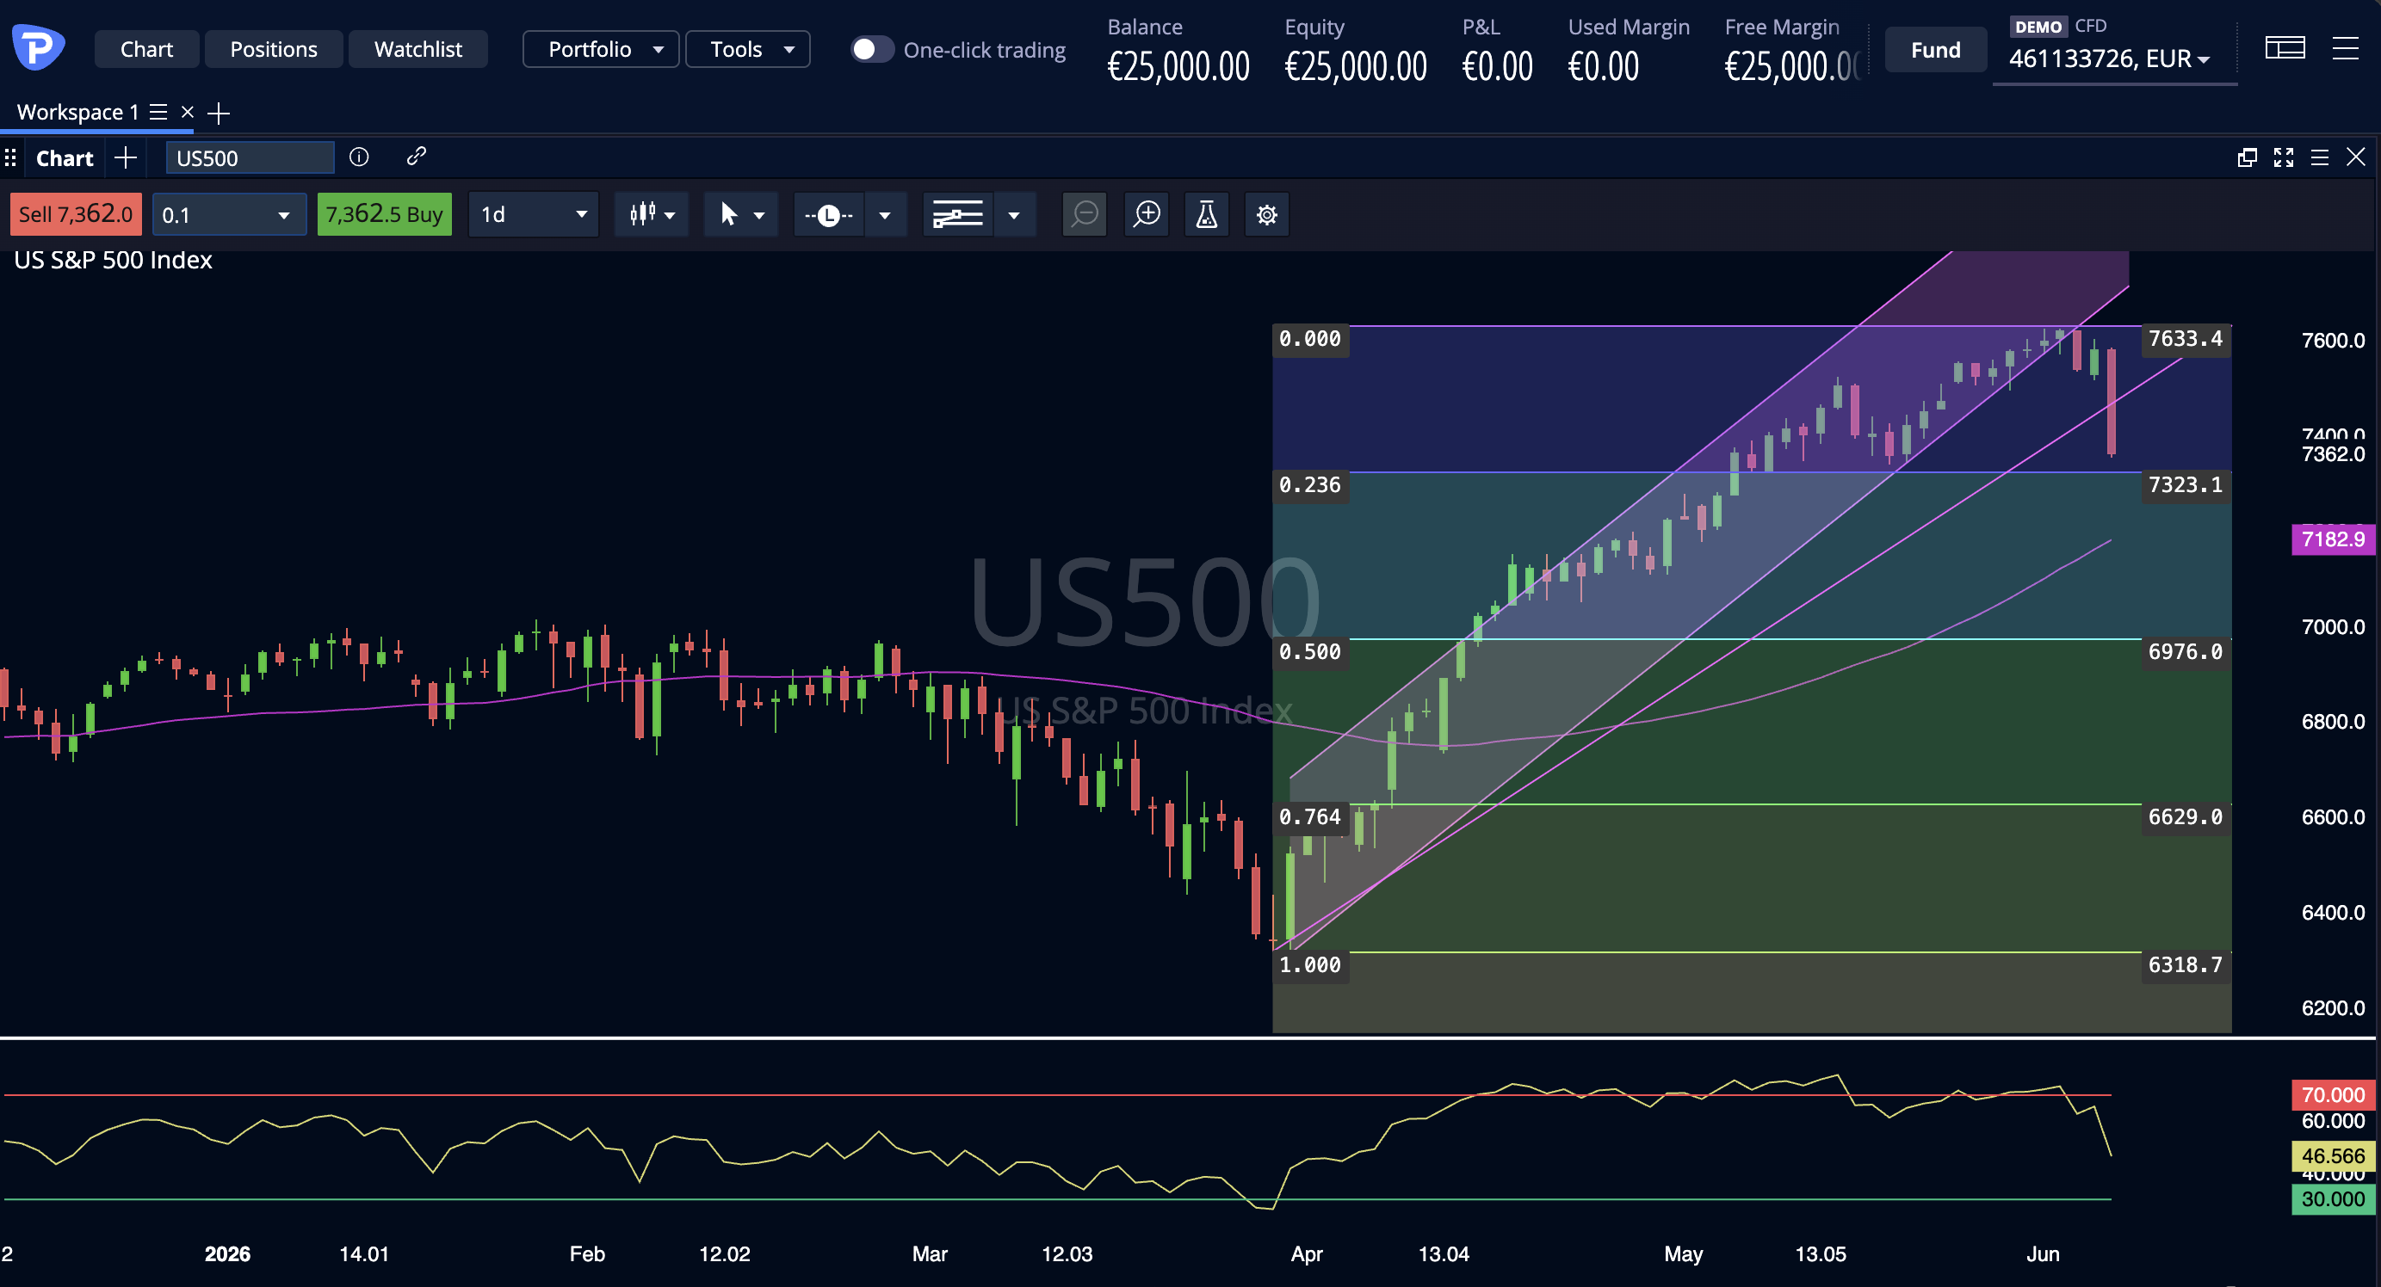Select the Fibonacci levels drawing tool icon
Screen dimensions: 2381x1287
(x=957, y=215)
